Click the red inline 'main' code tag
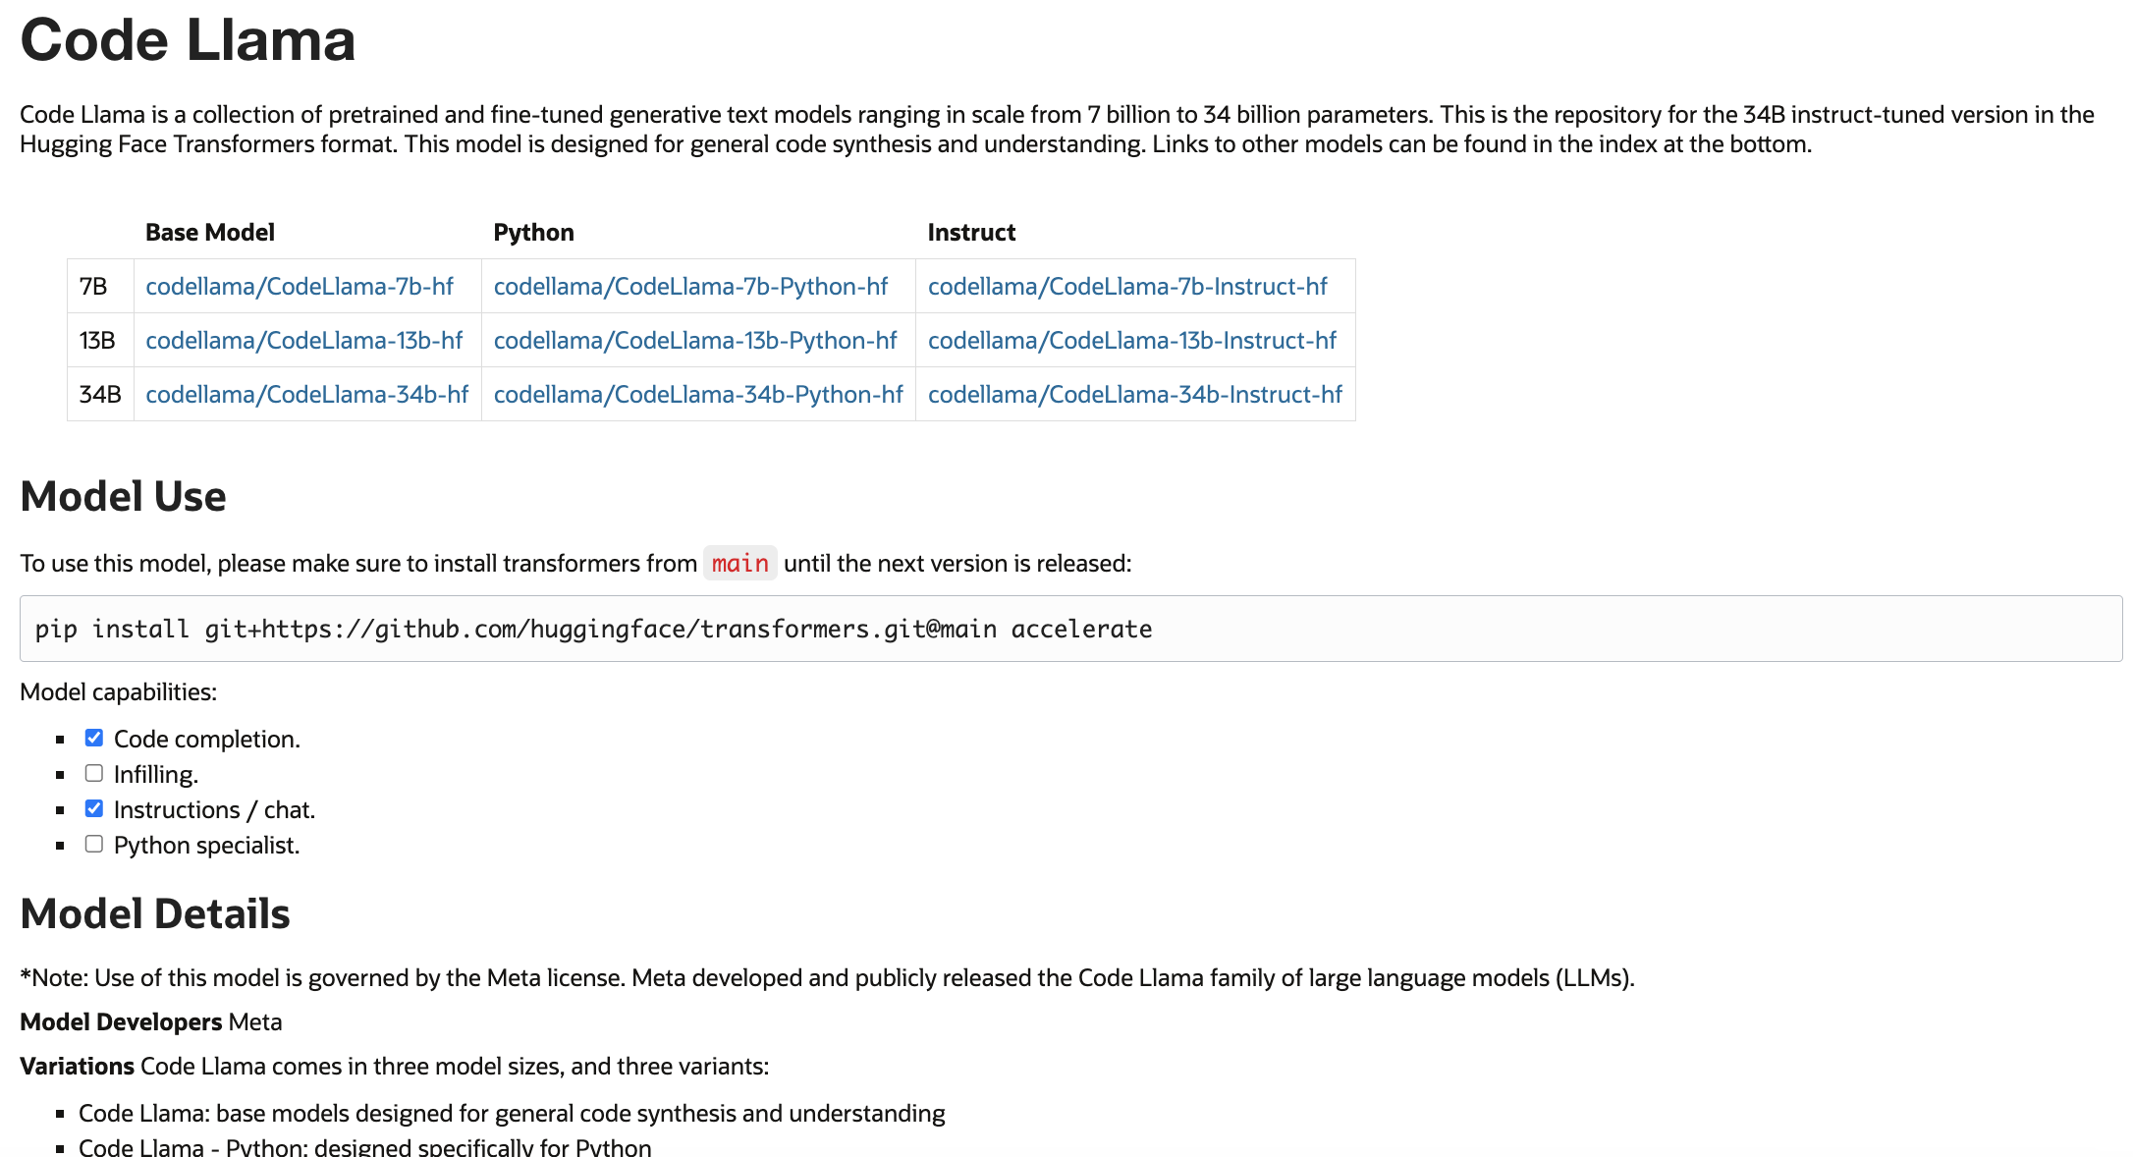The image size is (2133, 1157). point(739,564)
